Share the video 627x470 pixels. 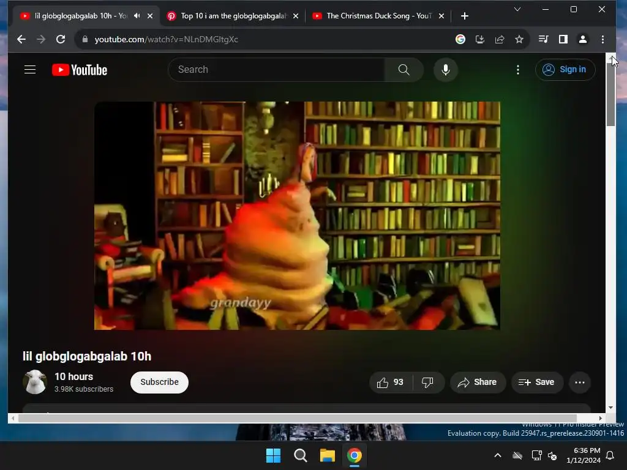[478, 382]
